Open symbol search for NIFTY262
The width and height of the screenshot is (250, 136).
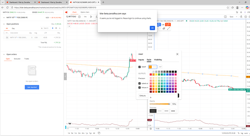coord(71,17)
